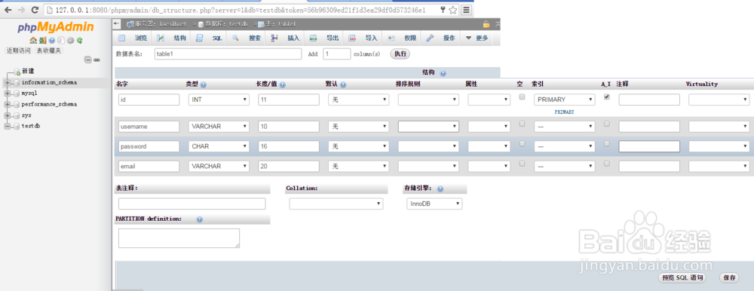The height and width of the screenshot is (291, 754).
Task: Click the left-arrow panel collapse icon
Action: tap(117, 23)
